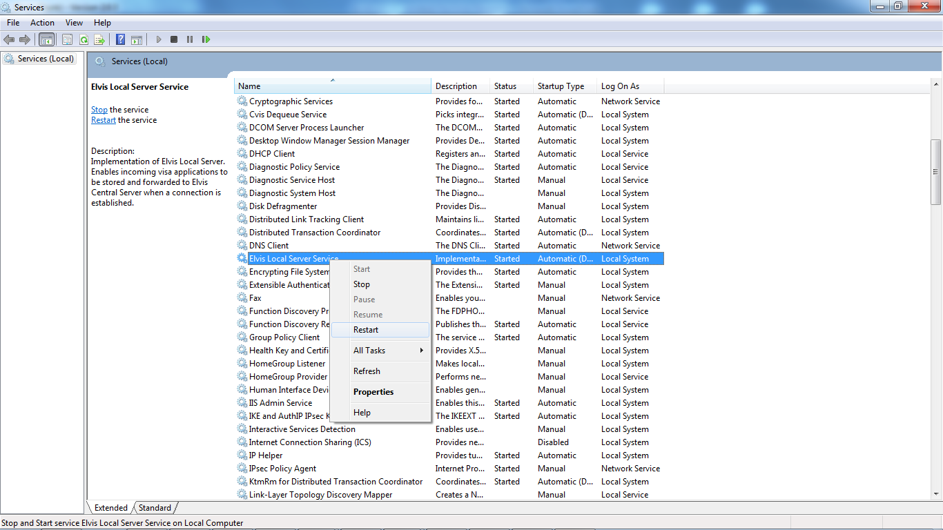Sort by the Log On As header
943x530 pixels.
pyautogui.click(x=630, y=86)
